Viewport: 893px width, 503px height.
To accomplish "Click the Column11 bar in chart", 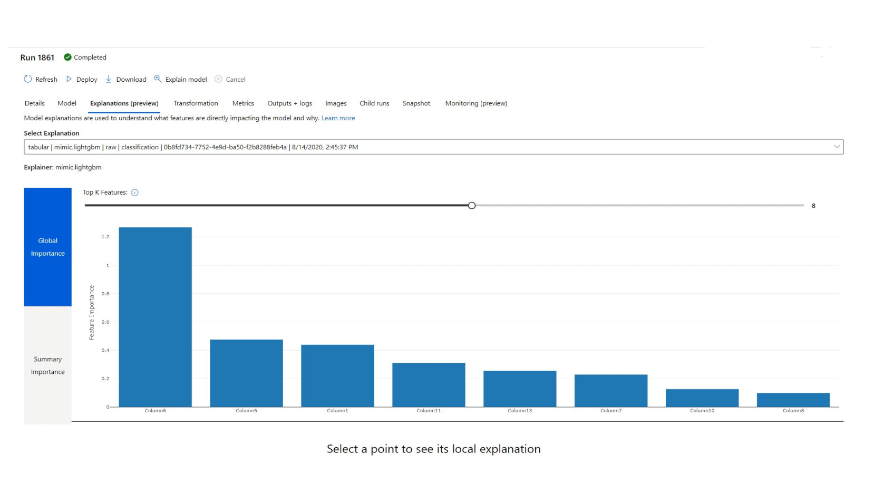I will tap(429, 385).
